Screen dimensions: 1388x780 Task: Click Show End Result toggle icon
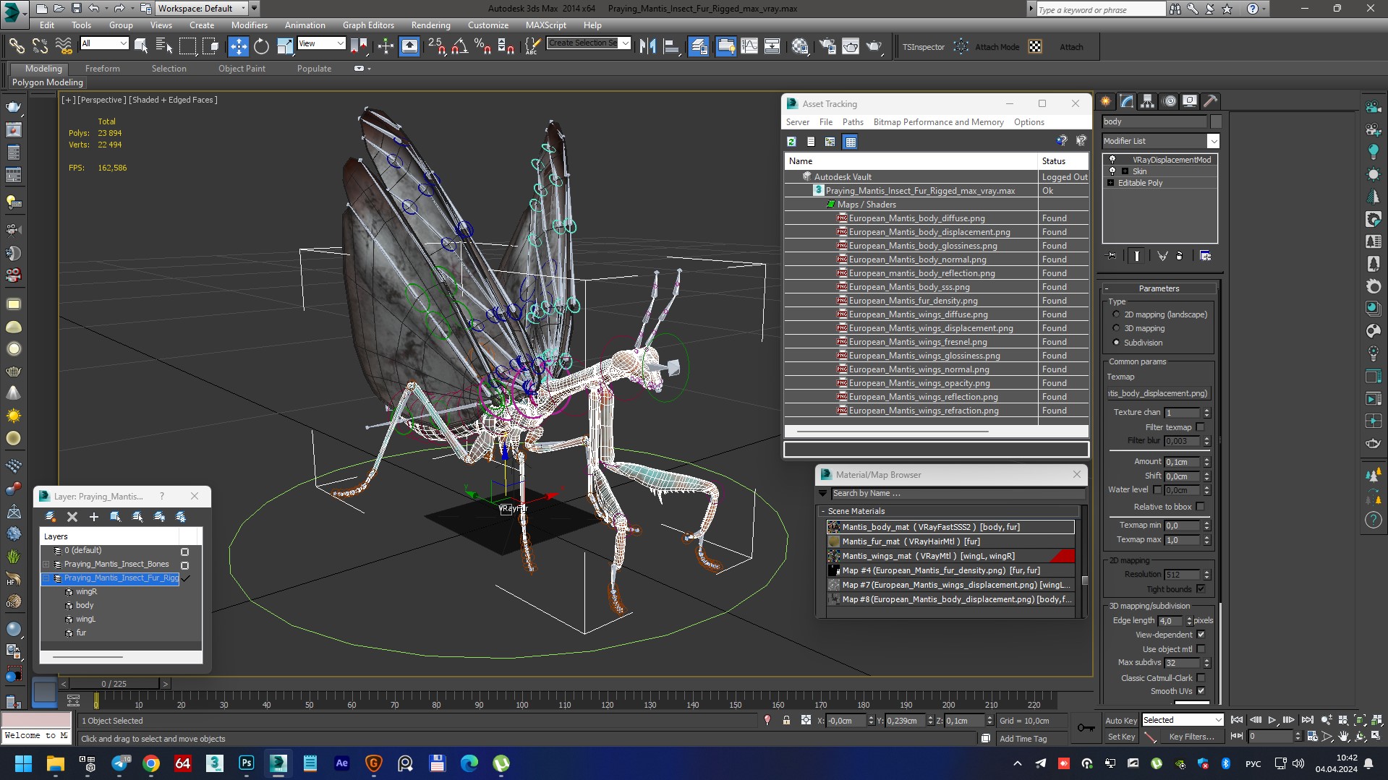click(1137, 256)
